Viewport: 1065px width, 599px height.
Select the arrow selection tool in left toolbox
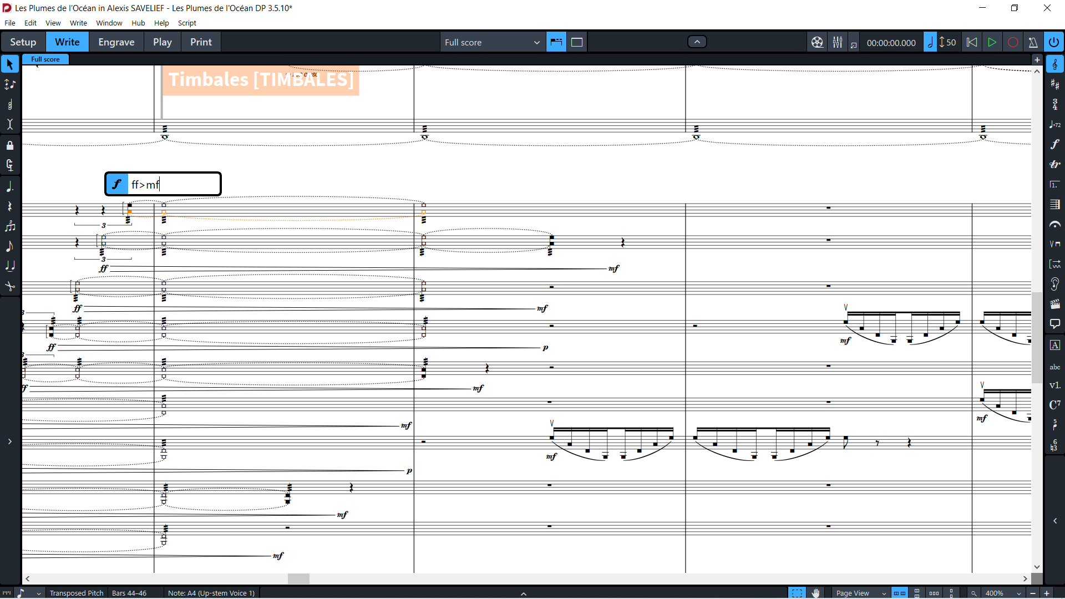[10, 64]
